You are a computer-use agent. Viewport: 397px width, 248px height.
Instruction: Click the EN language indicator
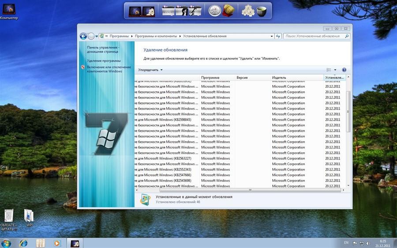[x=346, y=243]
